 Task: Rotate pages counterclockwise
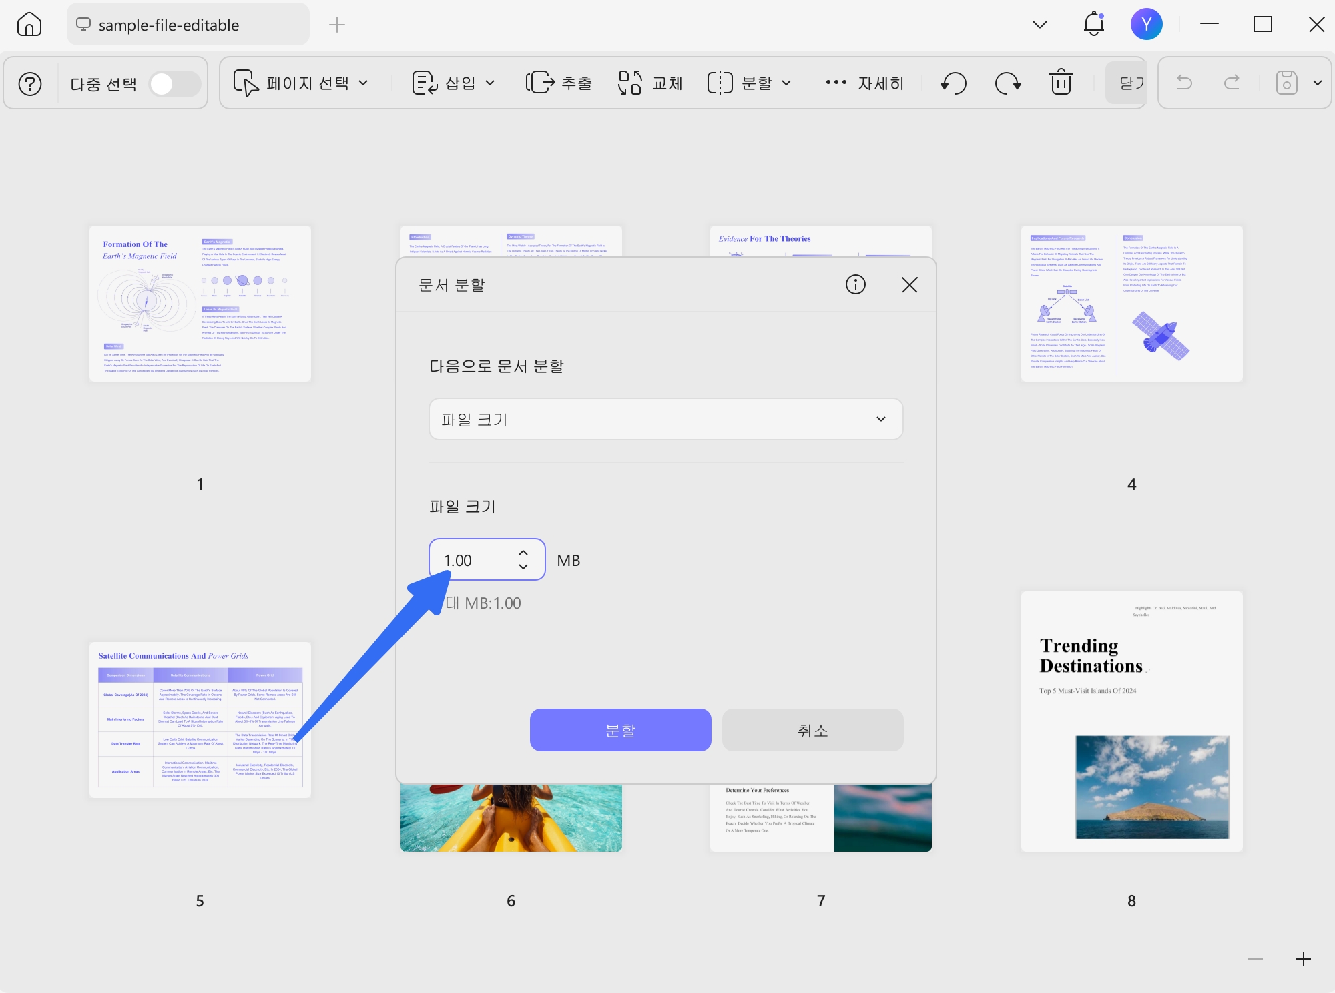954,83
